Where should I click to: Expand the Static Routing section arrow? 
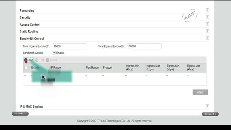click(208, 31)
